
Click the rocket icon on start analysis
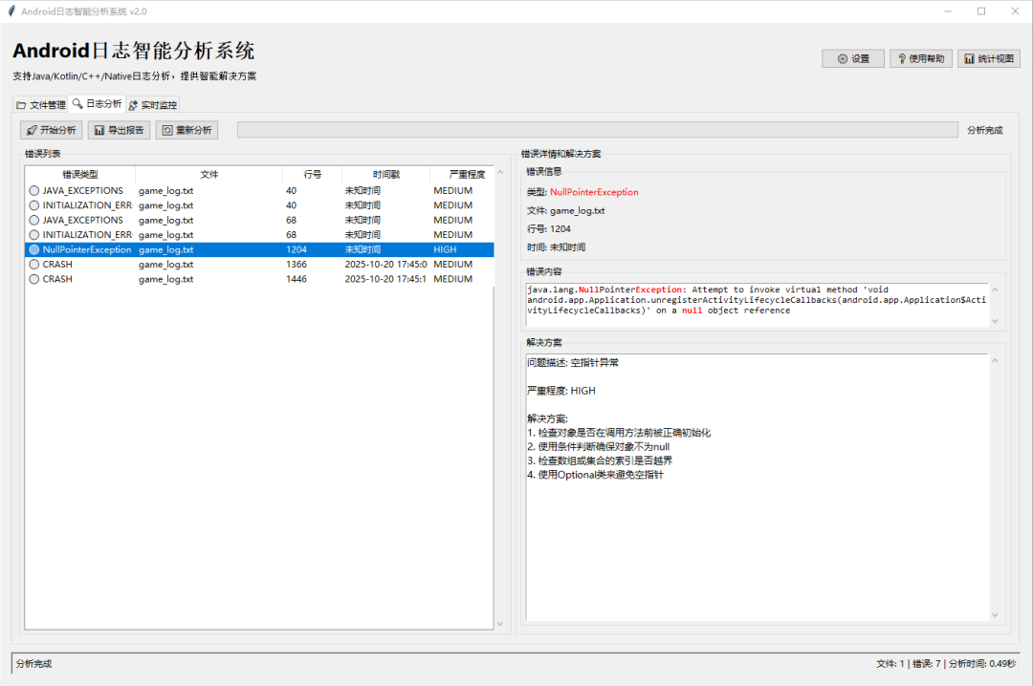32,130
